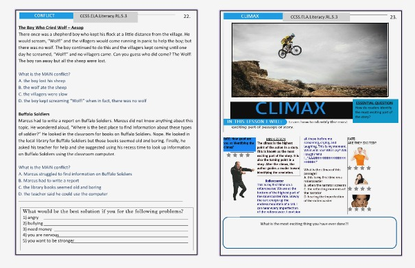Click the man in black pointing image

click(240, 181)
